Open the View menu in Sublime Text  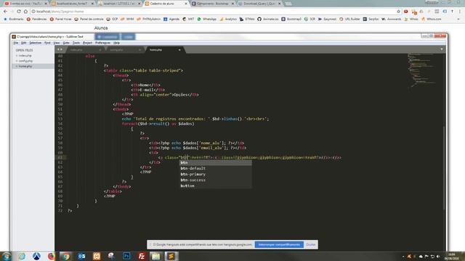click(57, 43)
